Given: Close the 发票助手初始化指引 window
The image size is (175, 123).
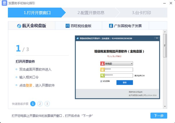Looking at the screenshot, I should (171, 3).
